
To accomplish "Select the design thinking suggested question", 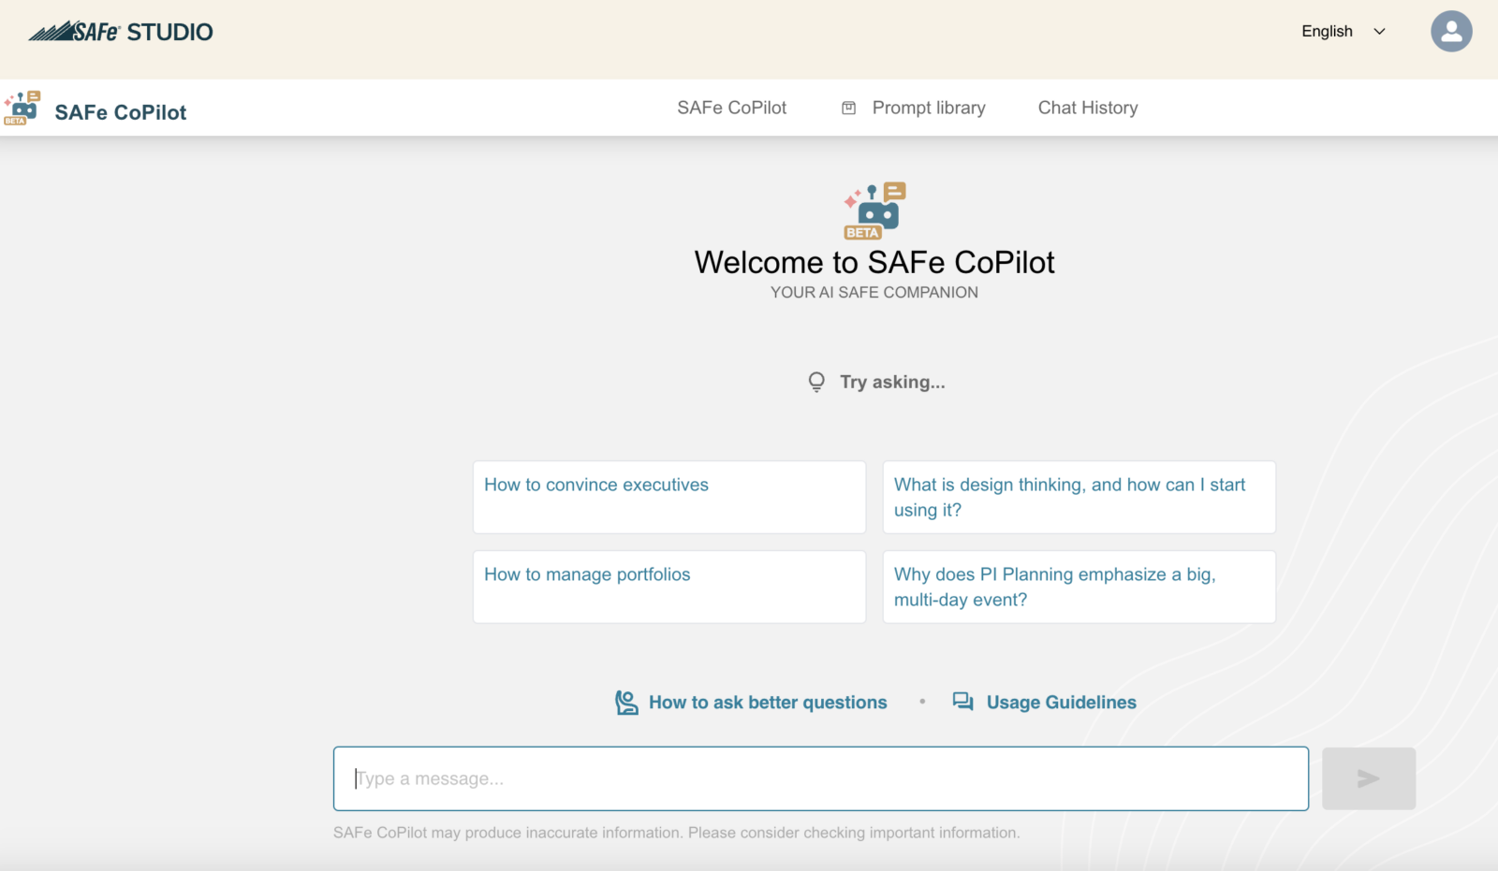I will [1078, 496].
